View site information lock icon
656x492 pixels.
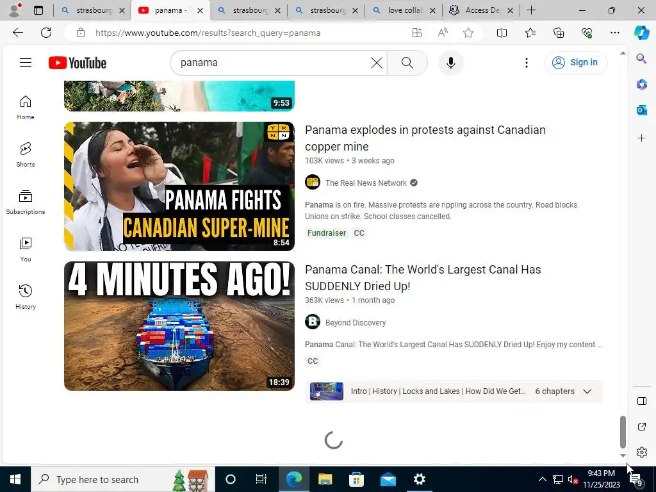(81, 33)
